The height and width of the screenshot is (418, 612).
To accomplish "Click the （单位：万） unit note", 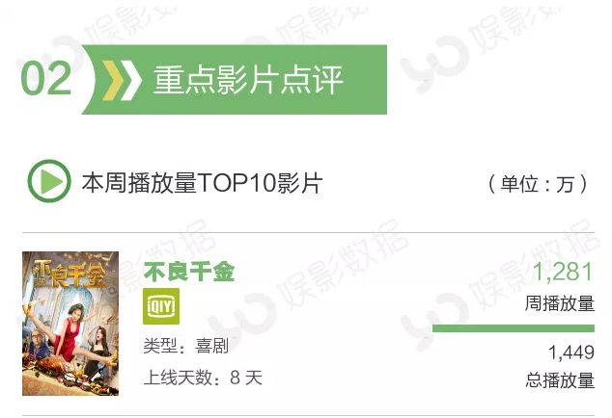I will (538, 184).
